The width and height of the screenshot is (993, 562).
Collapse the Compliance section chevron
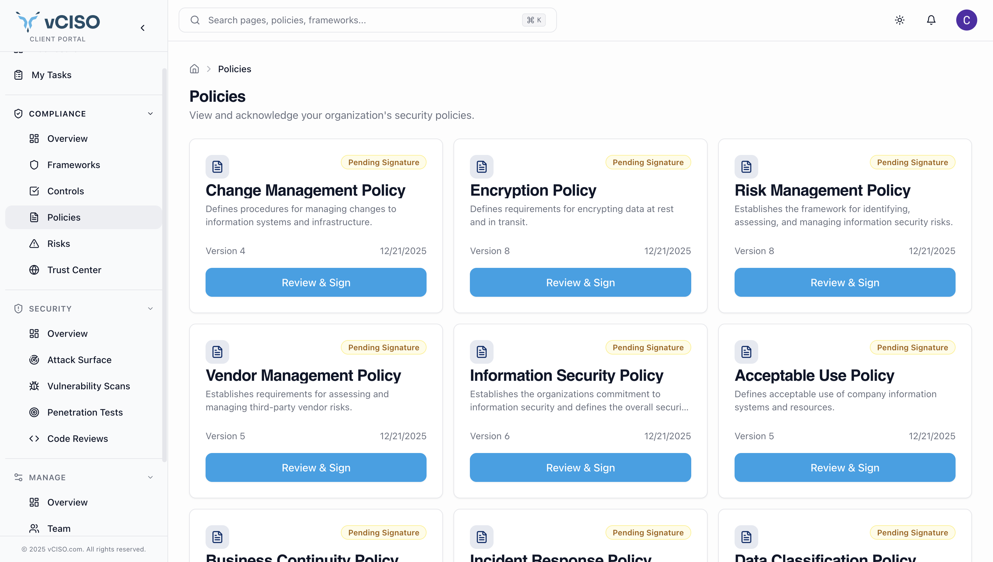pos(150,114)
